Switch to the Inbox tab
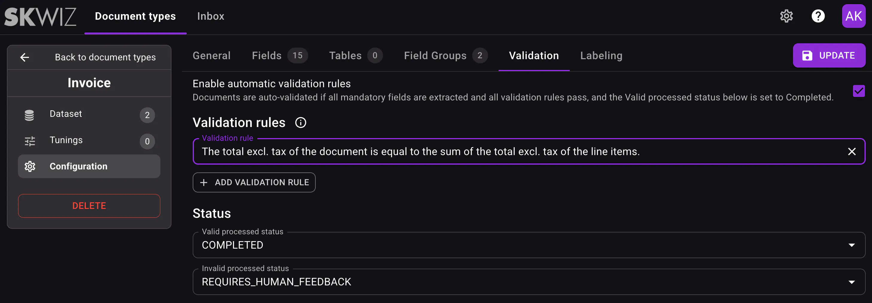Screen dimensions: 872x303 211,16
